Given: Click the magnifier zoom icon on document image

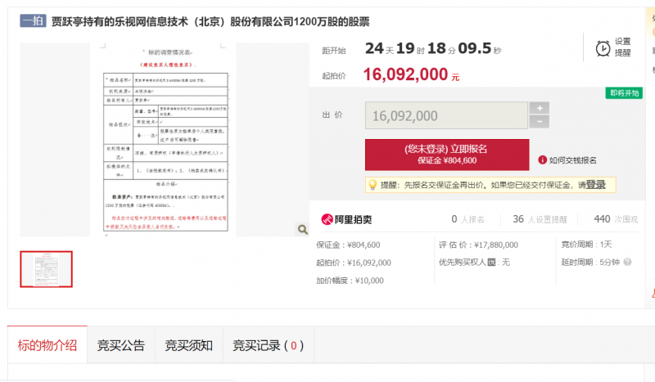Looking at the screenshot, I should point(303,229).
